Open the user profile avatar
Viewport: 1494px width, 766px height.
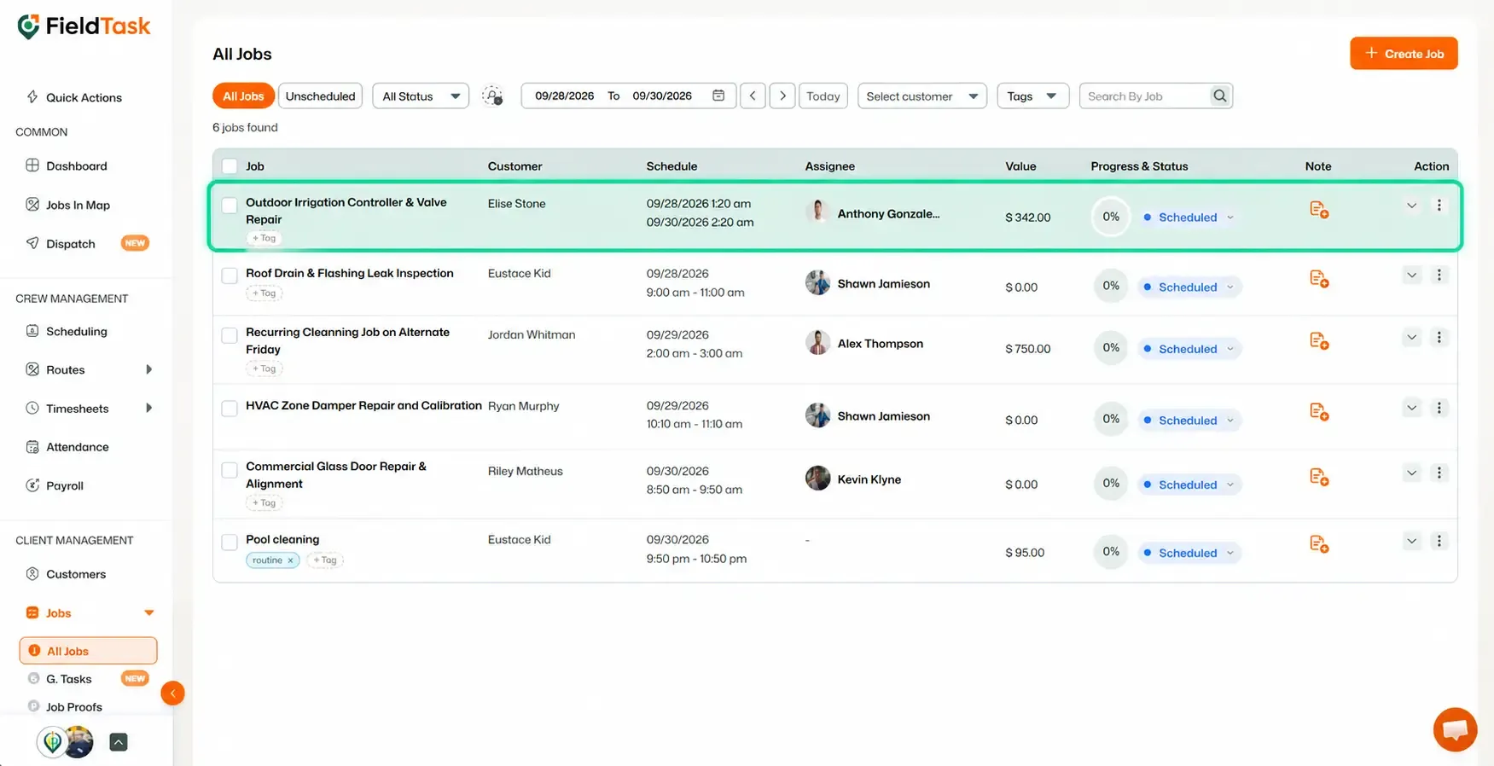click(x=78, y=742)
